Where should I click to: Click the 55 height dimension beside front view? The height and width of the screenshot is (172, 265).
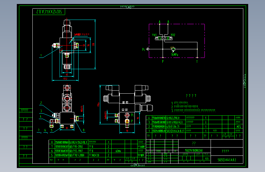tap(138, 118)
